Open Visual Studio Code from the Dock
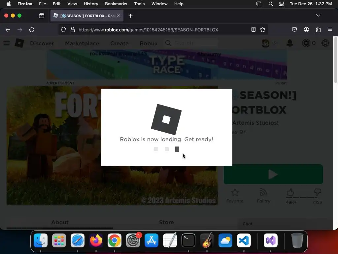This screenshot has width=338, height=254. (x=244, y=240)
